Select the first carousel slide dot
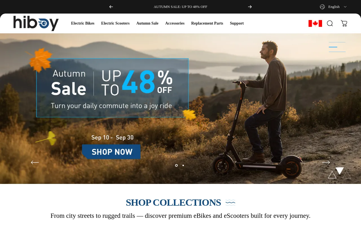This screenshot has width=361, height=226. pos(176,165)
